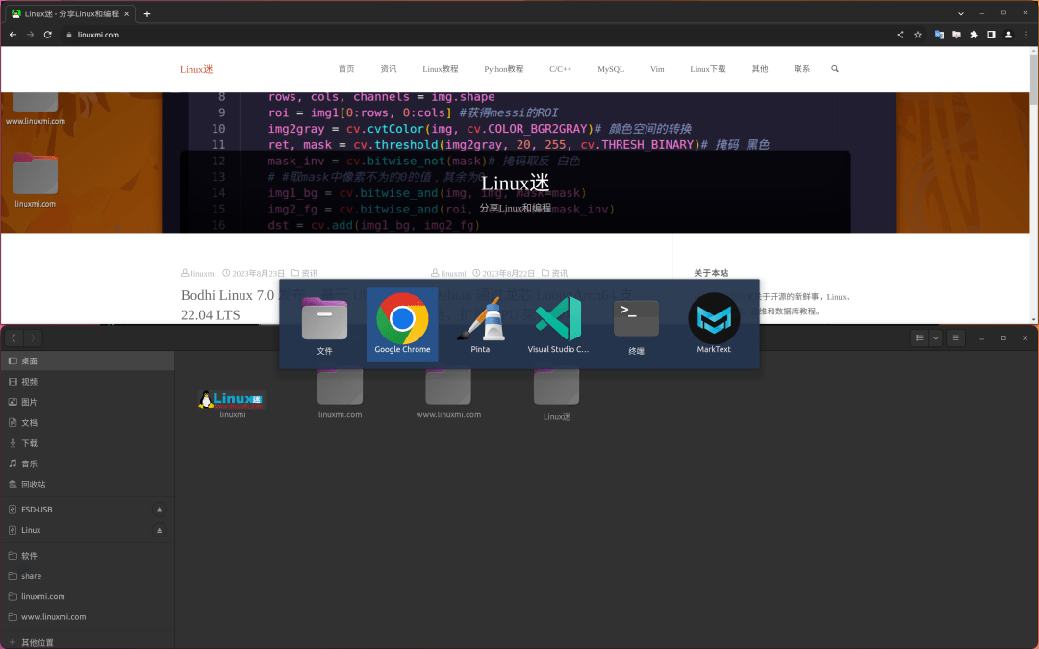Image resolution: width=1039 pixels, height=649 pixels.
Task: Select the linuxmi.com folder in the file area
Action: pos(340,392)
